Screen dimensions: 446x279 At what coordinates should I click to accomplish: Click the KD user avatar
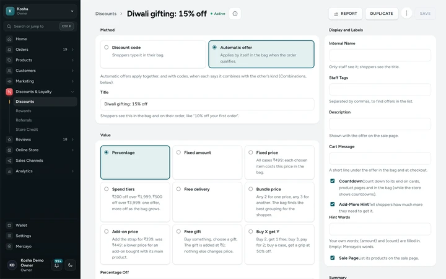[12, 265]
